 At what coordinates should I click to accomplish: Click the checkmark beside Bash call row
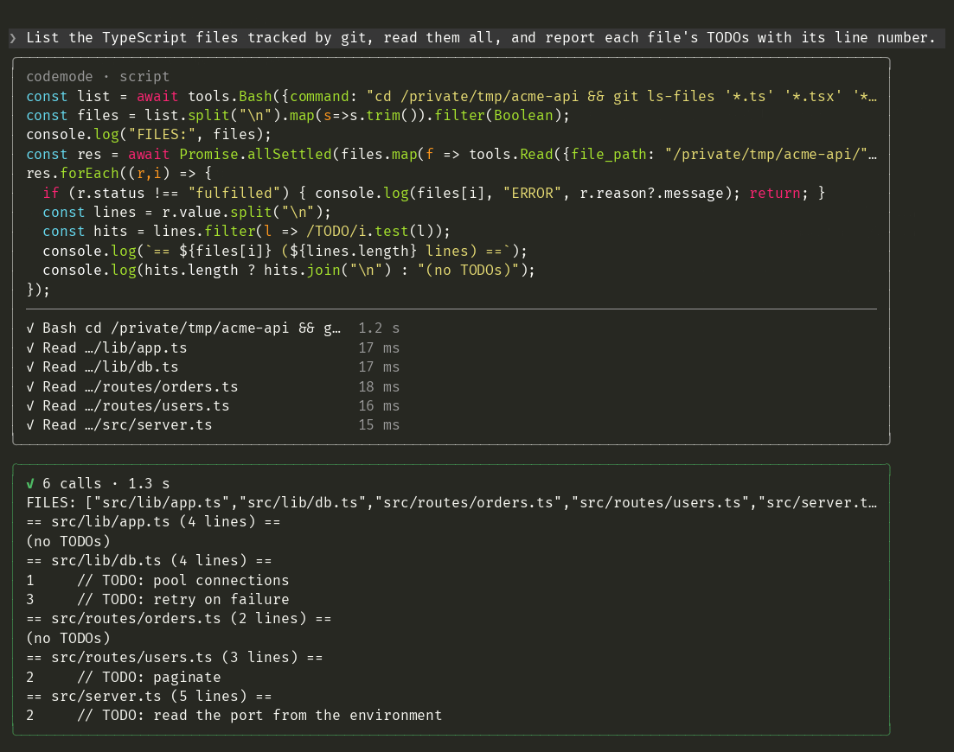coord(30,328)
